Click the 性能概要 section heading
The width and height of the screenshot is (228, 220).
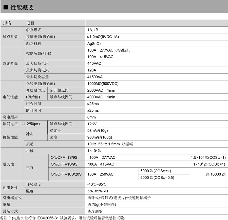click(22, 8)
